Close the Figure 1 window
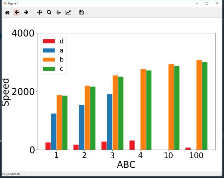 coord(217,3)
